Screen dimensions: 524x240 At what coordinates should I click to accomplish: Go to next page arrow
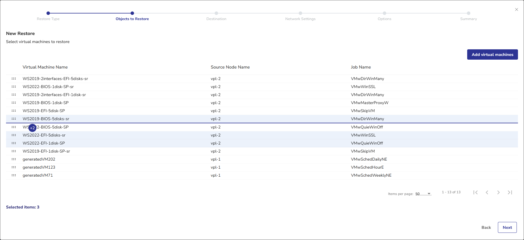[498, 192]
